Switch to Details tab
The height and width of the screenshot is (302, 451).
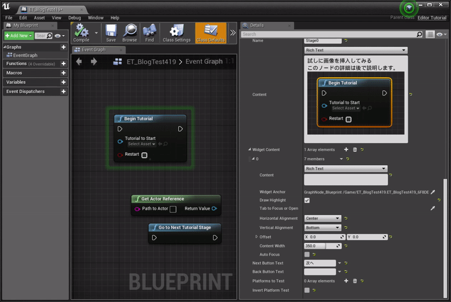(x=266, y=25)
